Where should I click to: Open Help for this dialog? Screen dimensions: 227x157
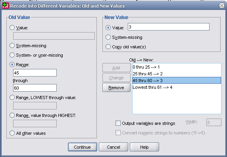click(144, 147)
